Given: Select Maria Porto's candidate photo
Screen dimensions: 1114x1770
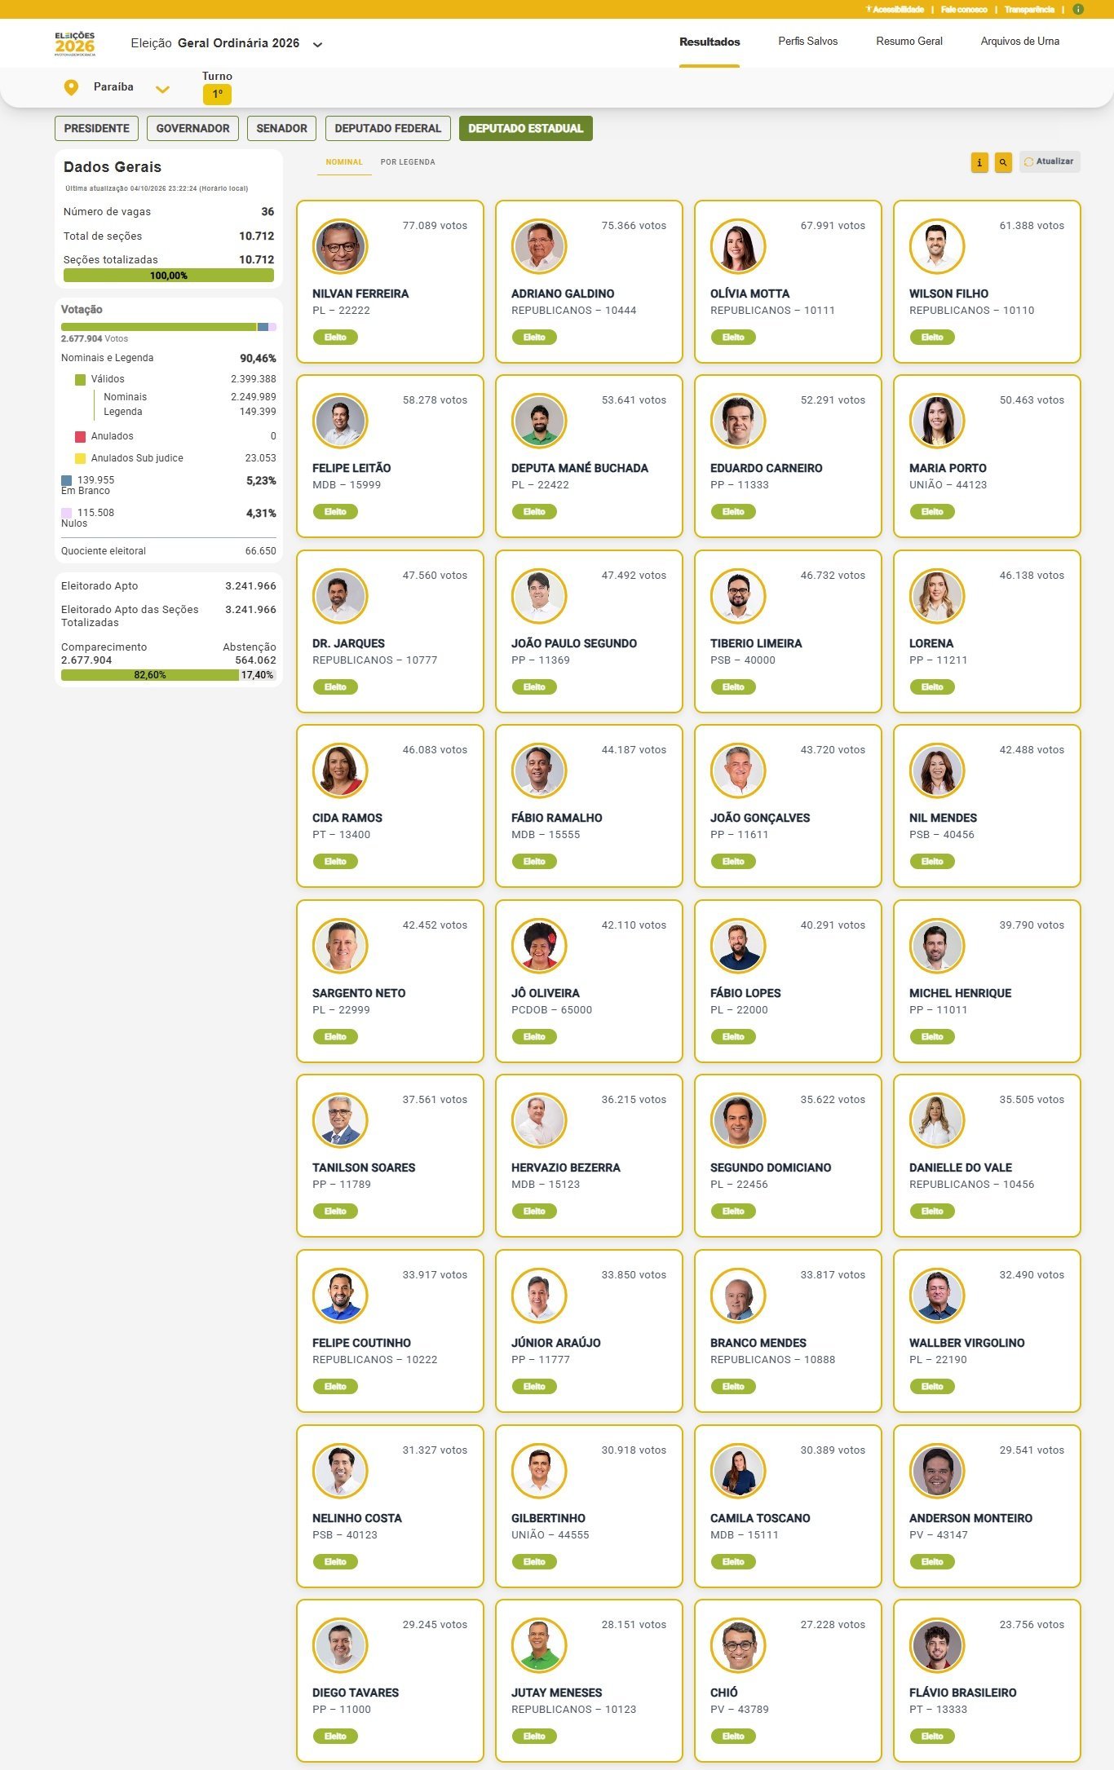Looking at the screenshot, I should coord(937,421).
